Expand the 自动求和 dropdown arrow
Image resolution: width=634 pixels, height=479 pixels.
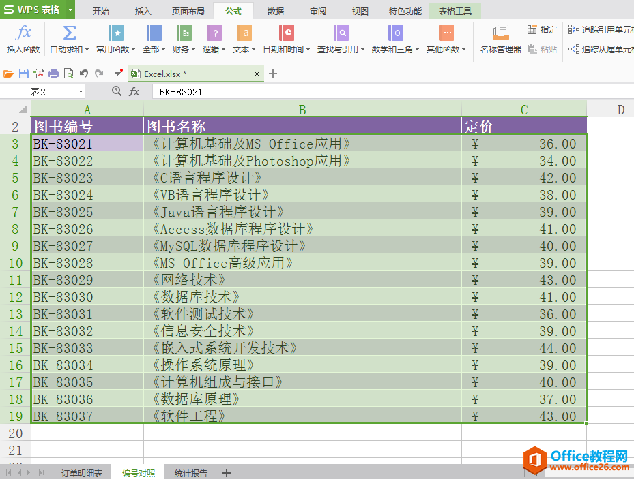tap(87, 50)
